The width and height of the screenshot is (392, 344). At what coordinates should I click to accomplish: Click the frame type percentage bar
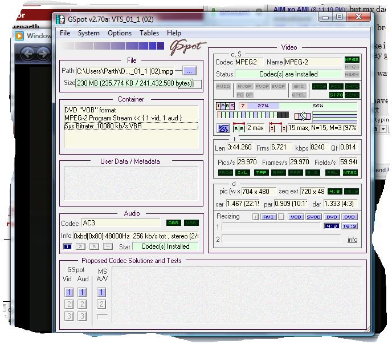pos(298,106)
